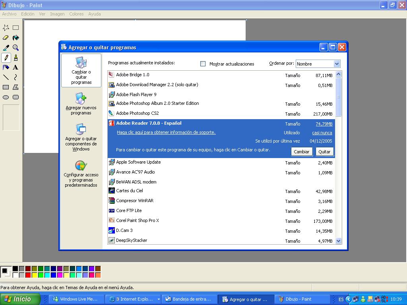Click the Adobe Photoshop CS2 program icon
This screenshot has width=407, height=305.
111,113
